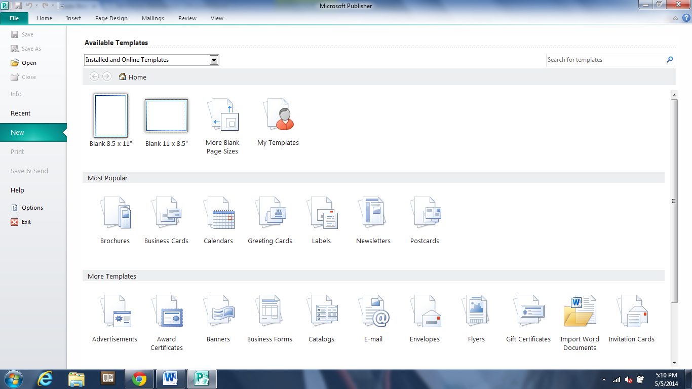
Task: Select the Newsletters template category
Action: point(373,220)
